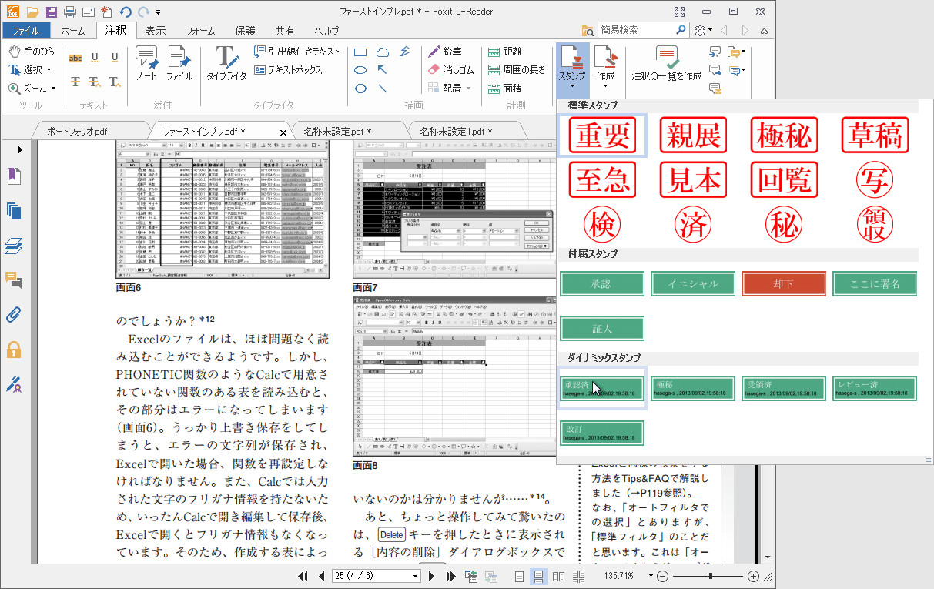Open the page thumbnails side panel
This screenshot has width=934, height=589.
(14, 210)
